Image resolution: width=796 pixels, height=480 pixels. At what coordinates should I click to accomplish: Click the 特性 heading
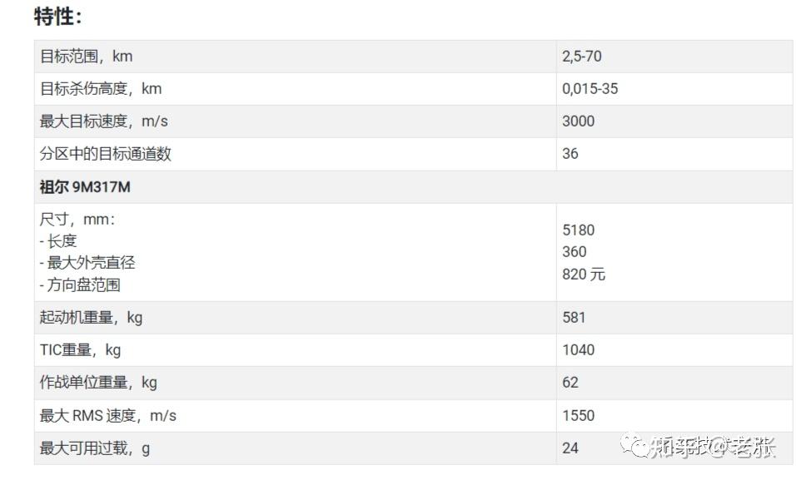[x=57, y=16]
